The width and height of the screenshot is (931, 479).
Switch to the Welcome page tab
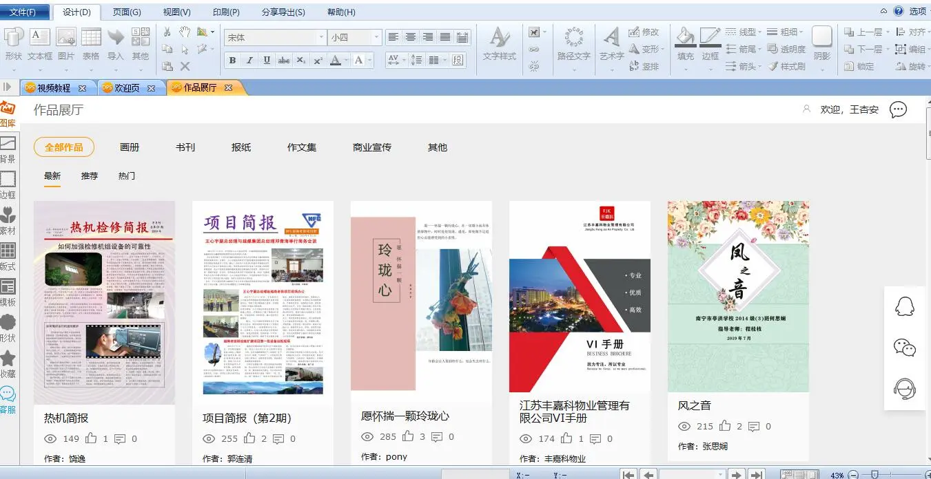pos(127,88)
